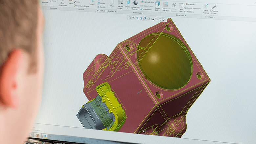Open the Bill of Materials

(x=206, y=9)
